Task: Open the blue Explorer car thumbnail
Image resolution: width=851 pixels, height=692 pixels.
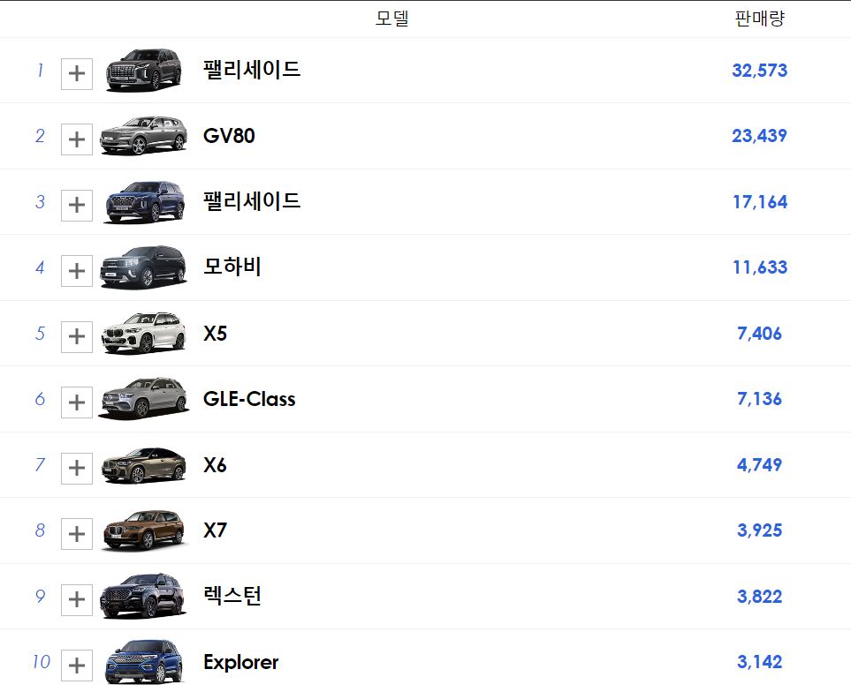Action: tap(143, 662)
